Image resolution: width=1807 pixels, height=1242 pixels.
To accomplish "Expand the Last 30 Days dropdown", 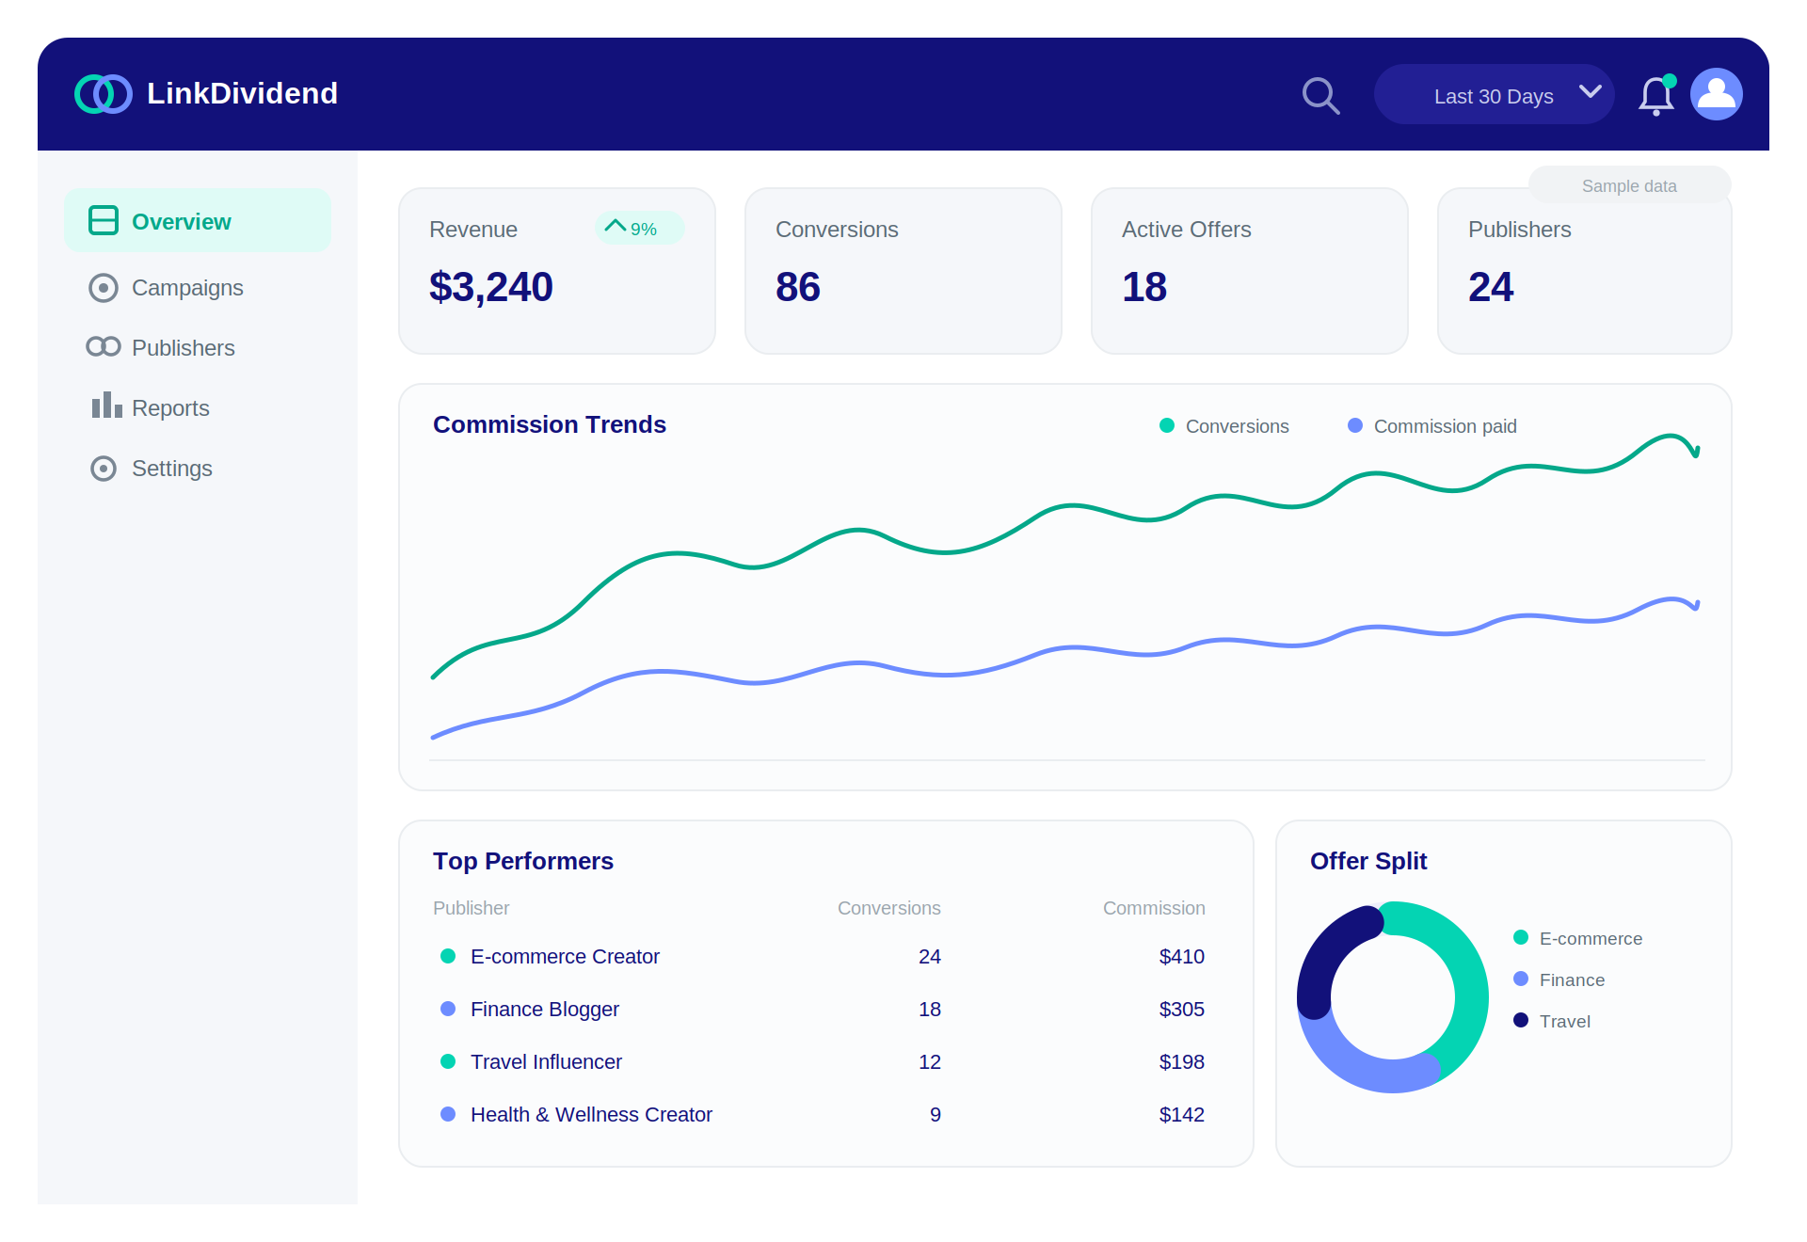I will click(1494, 94).
